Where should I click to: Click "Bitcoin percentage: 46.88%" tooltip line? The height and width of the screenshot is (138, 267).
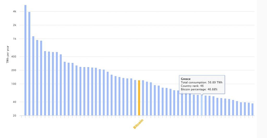(x=199, y=89)
